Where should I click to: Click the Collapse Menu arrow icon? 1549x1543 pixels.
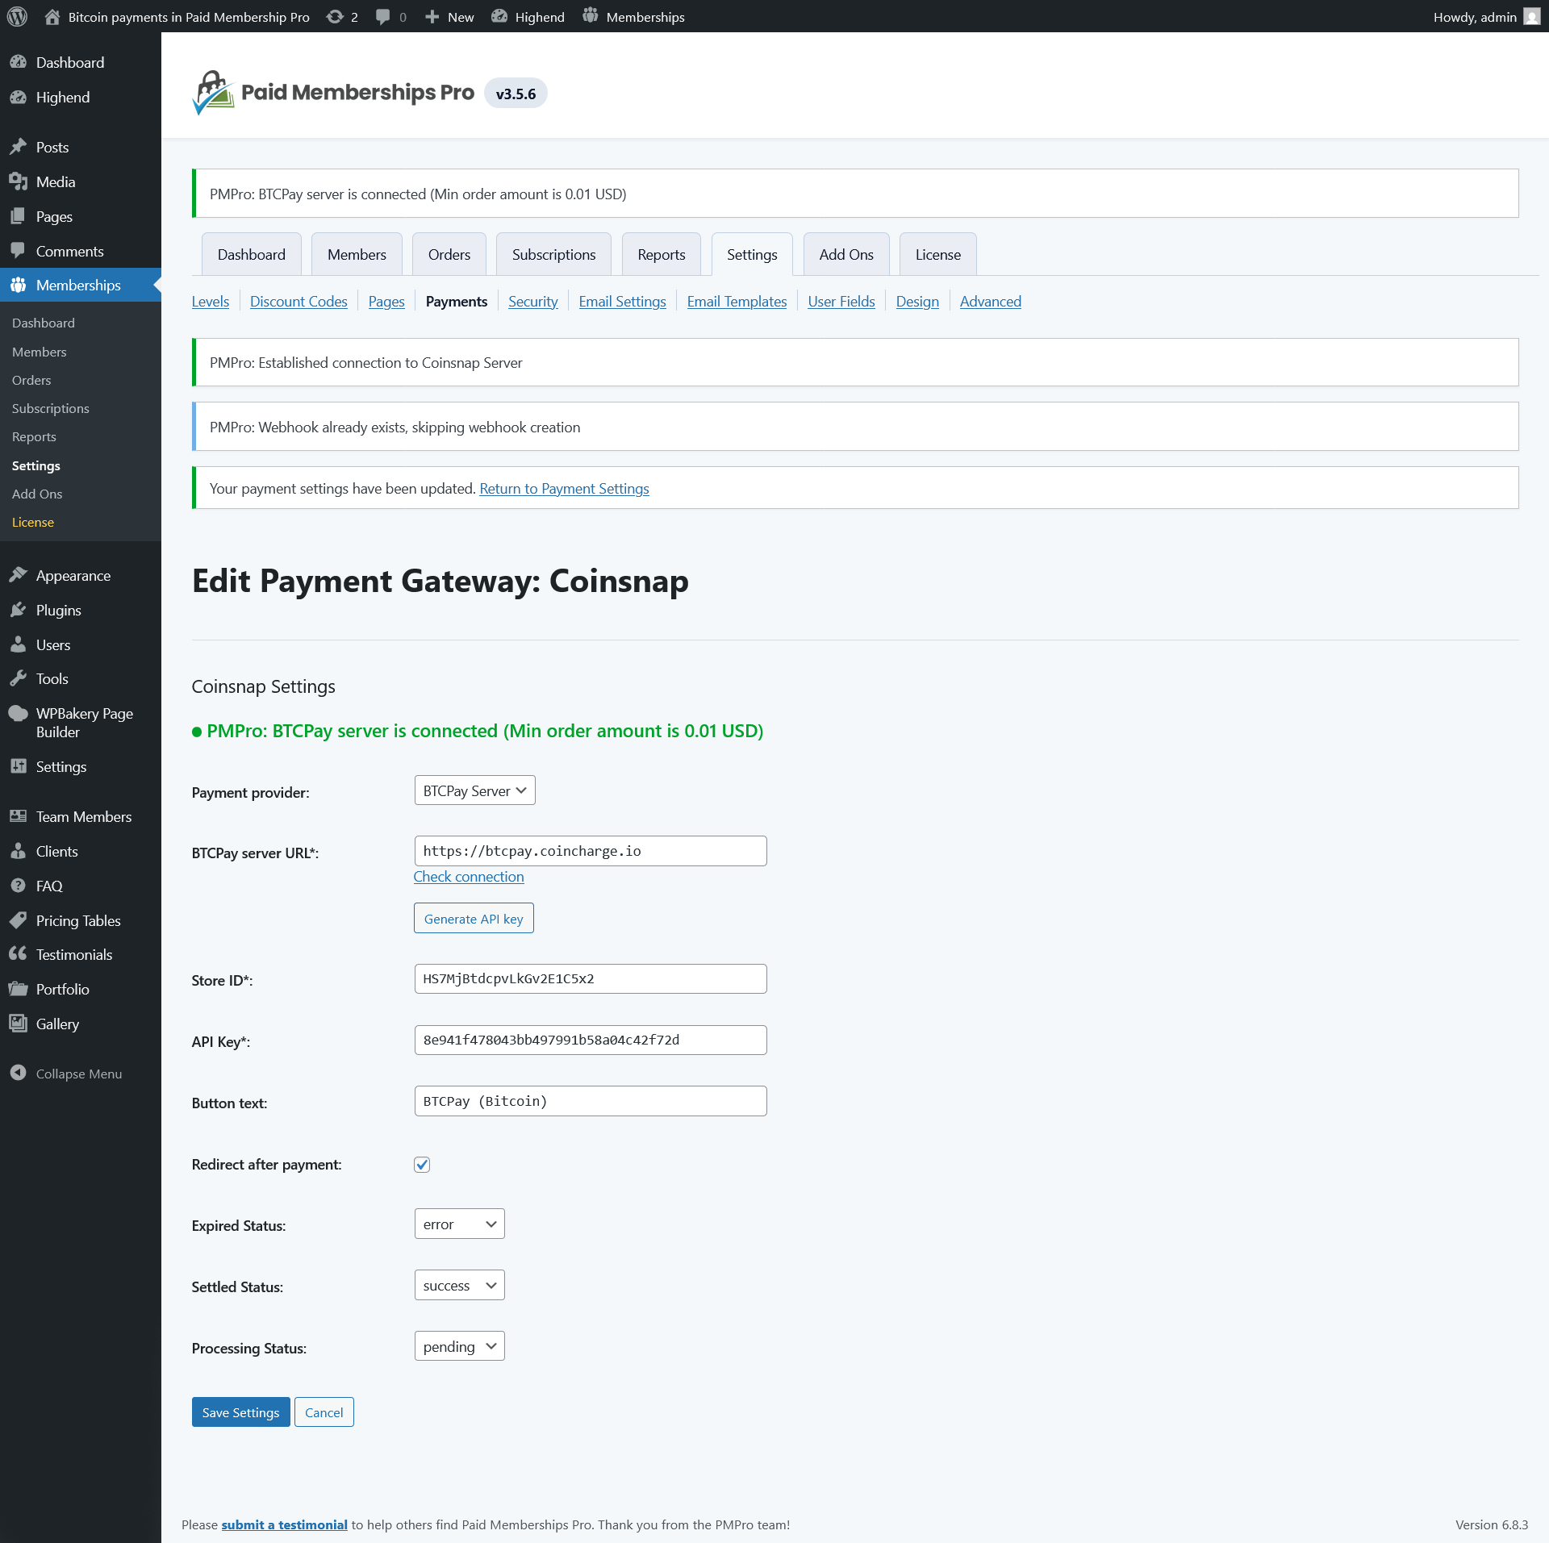pos(19,1073)
